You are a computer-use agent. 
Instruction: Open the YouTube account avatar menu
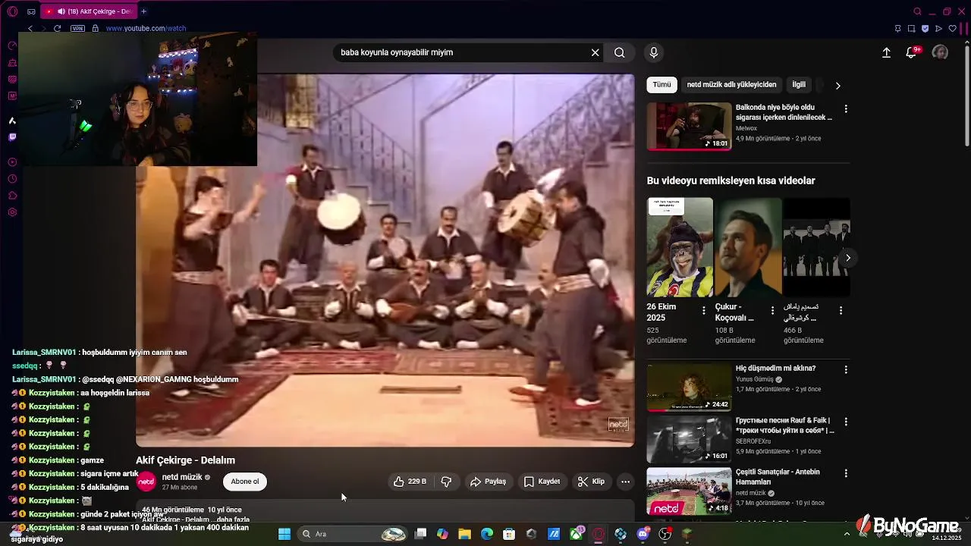click(x=940, y=52)
